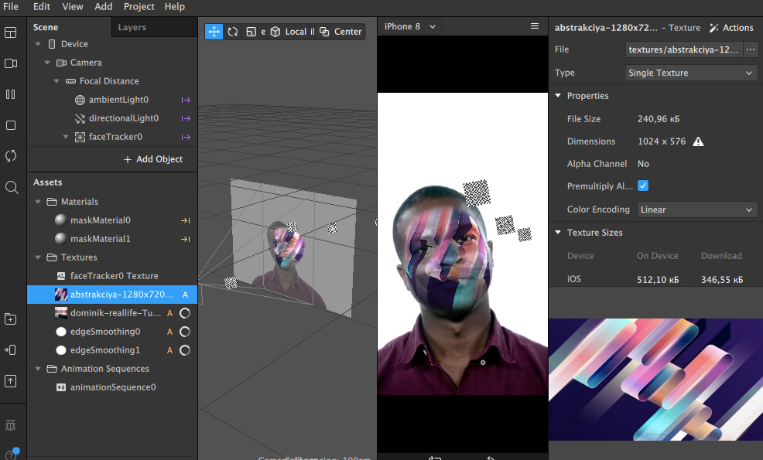
Task: Switch to the Scene tab
Action: (46, 27)
